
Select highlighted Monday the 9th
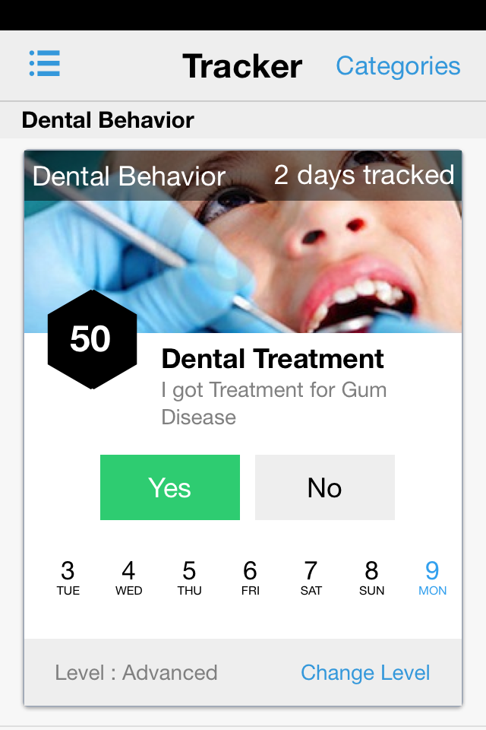pos(432,577)
